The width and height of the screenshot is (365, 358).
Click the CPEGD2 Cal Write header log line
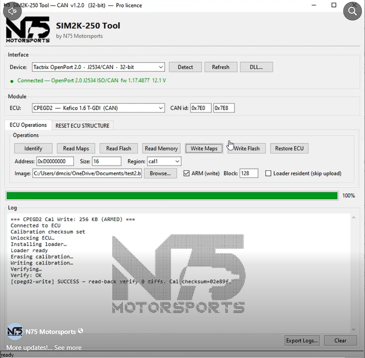73,219
